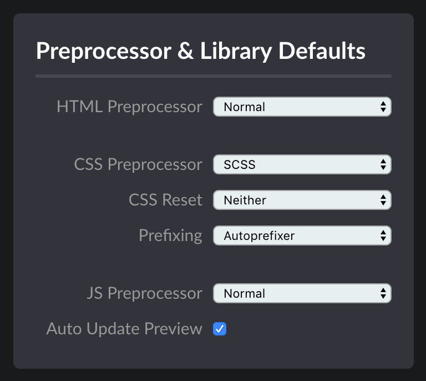
Task: Click the arrows icon on the Autoprefixer select
Action: (383, 235)
